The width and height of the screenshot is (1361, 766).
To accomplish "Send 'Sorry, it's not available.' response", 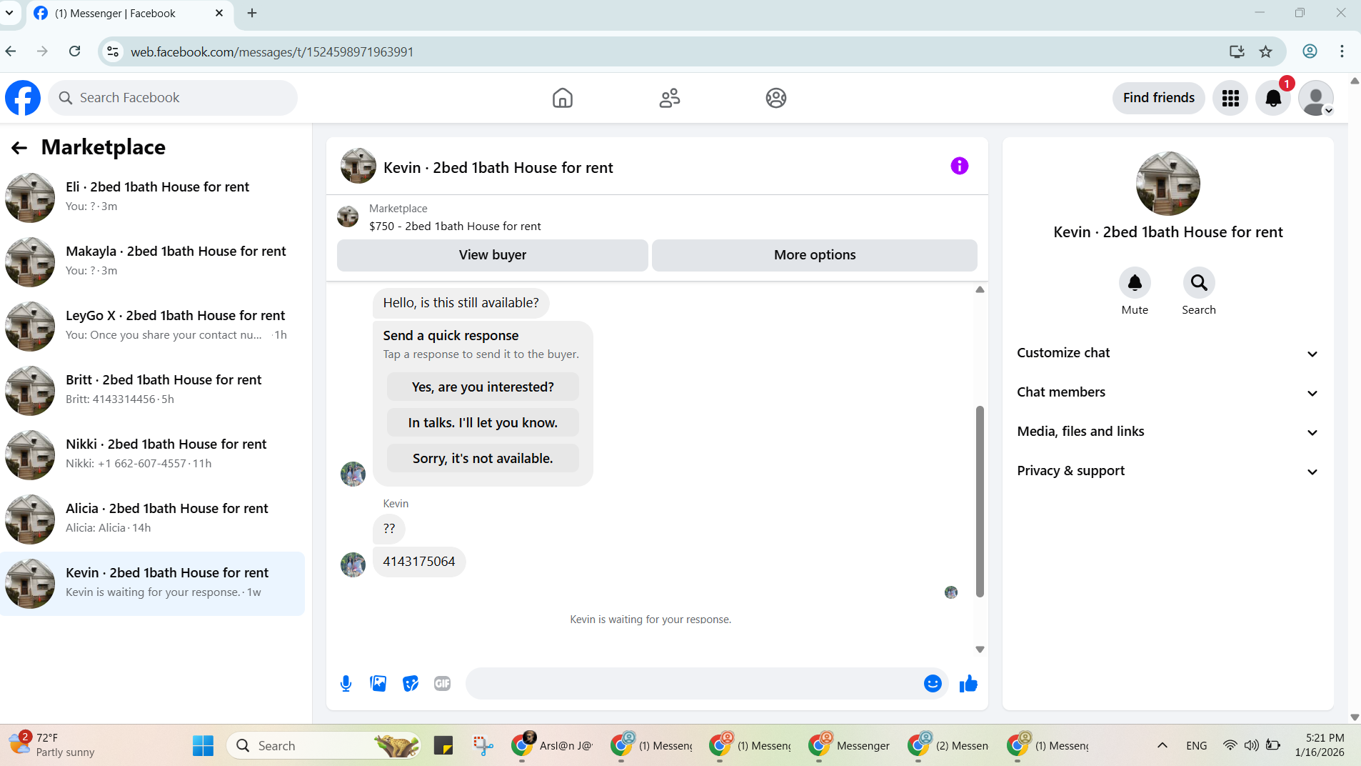I will pos(483,458).
